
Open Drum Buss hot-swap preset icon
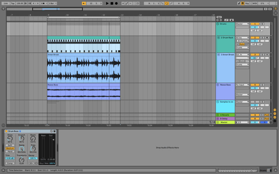[51, 131]
